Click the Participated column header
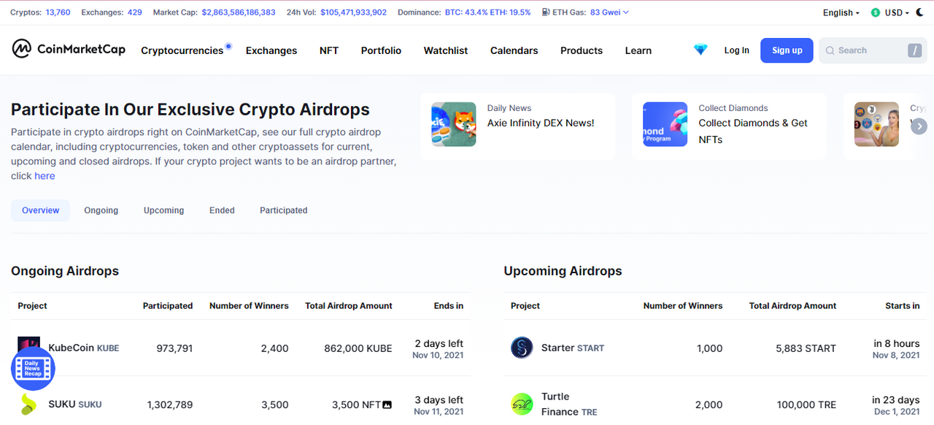Image resolution: width=934 pixels, height=425 pixels. point(168,306)
